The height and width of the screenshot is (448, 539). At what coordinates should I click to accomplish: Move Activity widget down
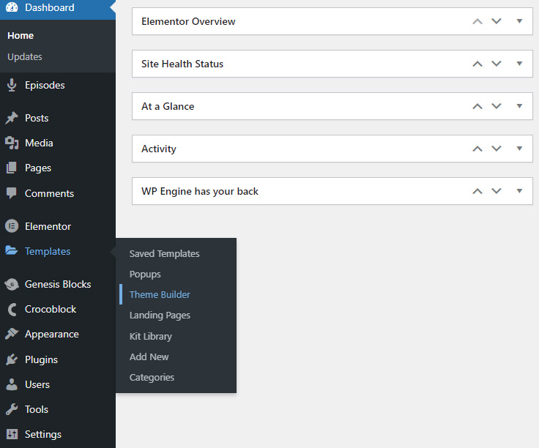click(x=497, y=149)
